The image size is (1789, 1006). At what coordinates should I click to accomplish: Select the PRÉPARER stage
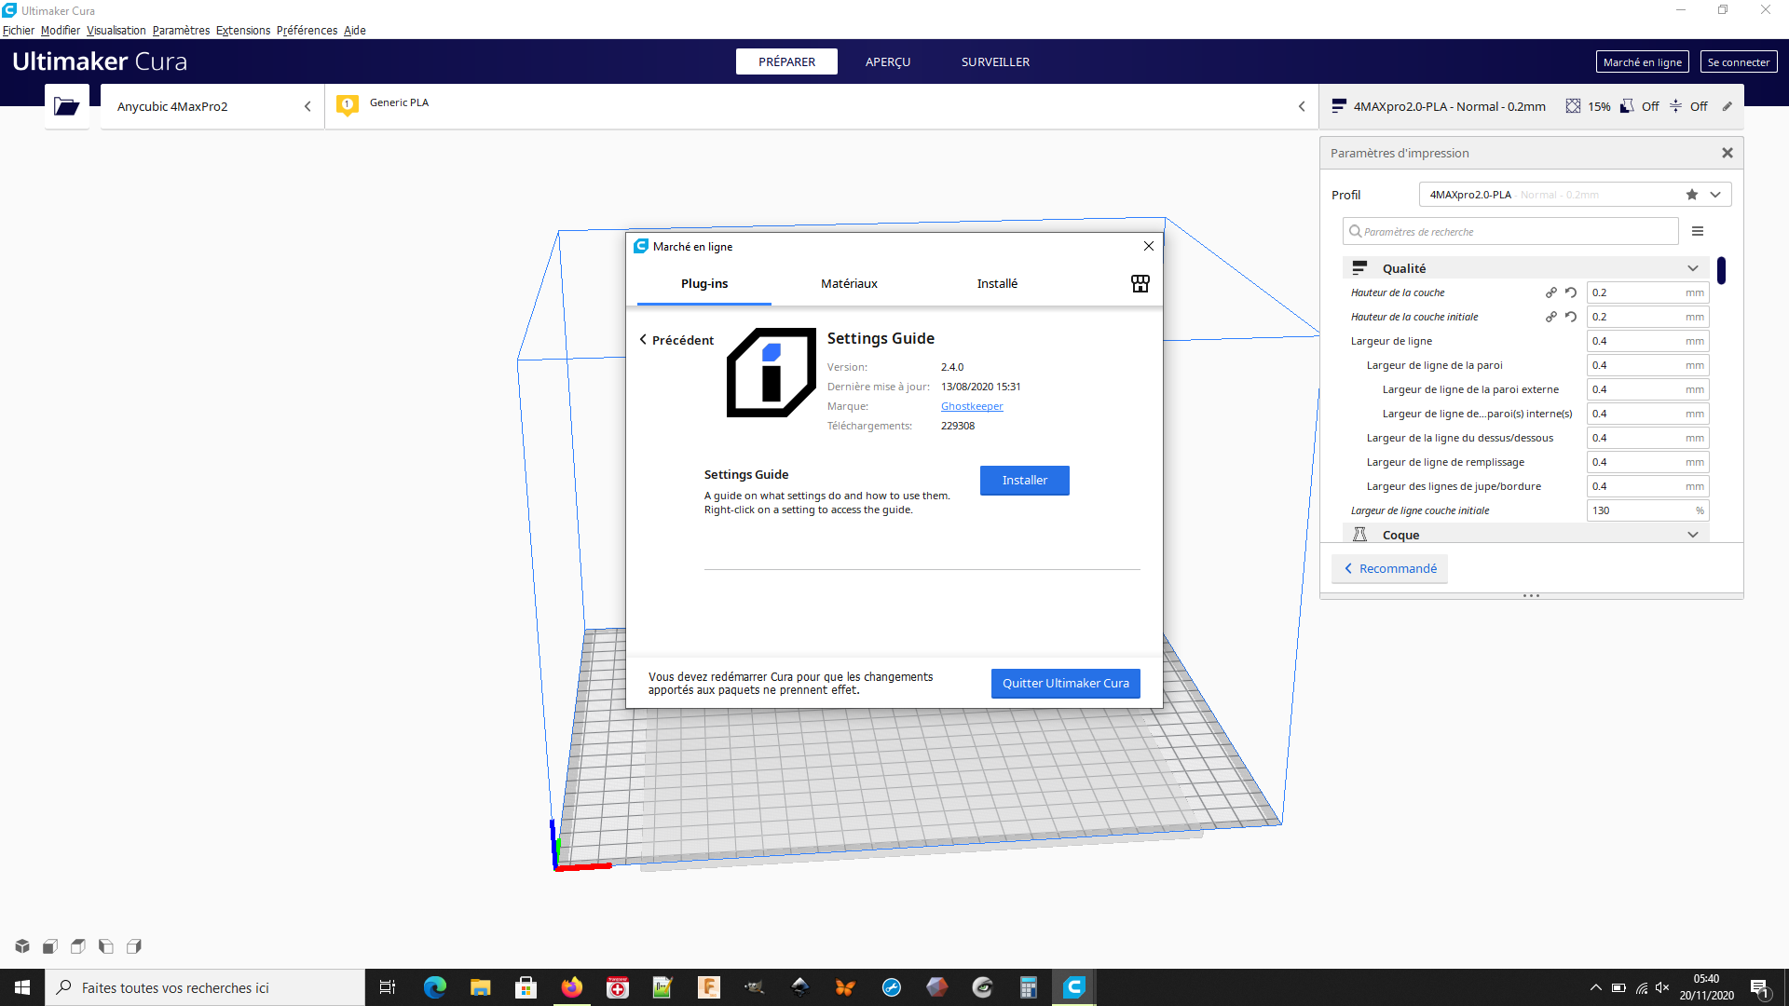point(786,61)
